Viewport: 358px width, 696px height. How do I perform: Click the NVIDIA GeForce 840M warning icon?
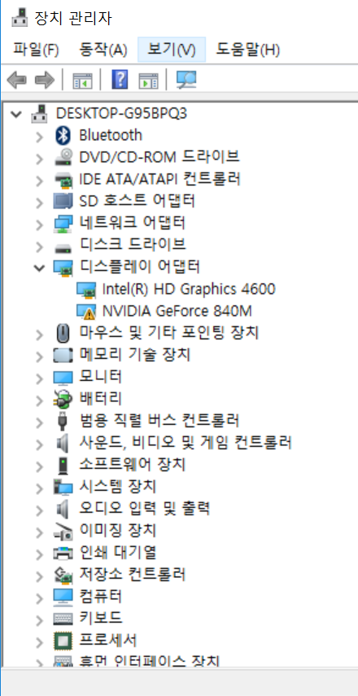[86, 312]
